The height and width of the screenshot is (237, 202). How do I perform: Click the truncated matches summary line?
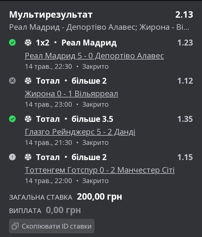[x=99, y=27]
